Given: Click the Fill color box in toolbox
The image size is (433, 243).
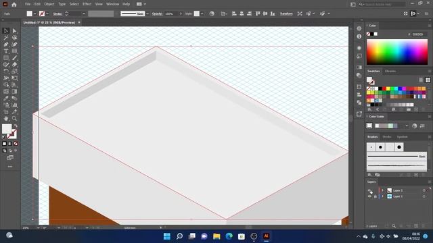Looking at the screenshot, I should click(x=7, y=129).
